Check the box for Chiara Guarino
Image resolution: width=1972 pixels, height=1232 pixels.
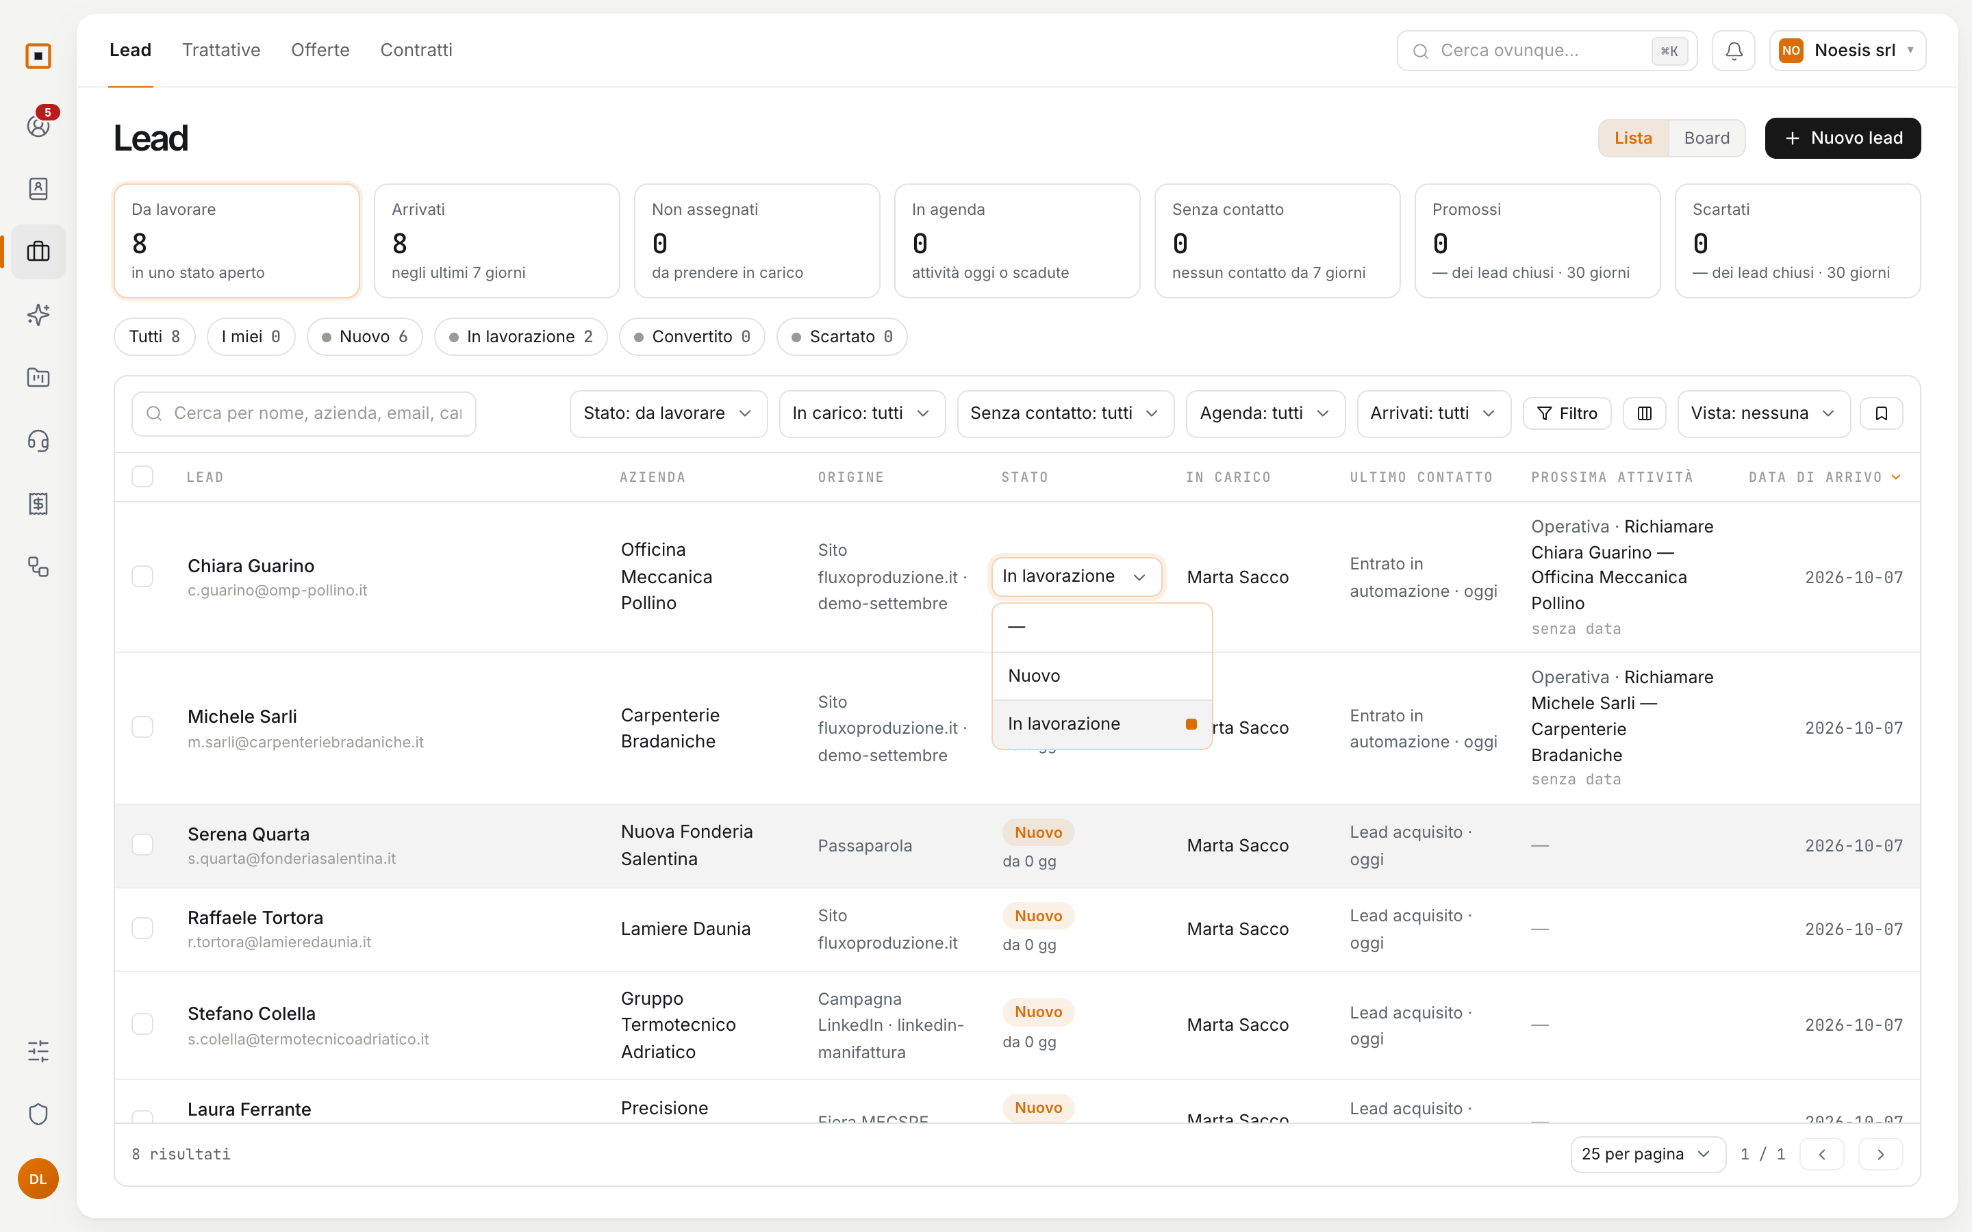(142, 577)
